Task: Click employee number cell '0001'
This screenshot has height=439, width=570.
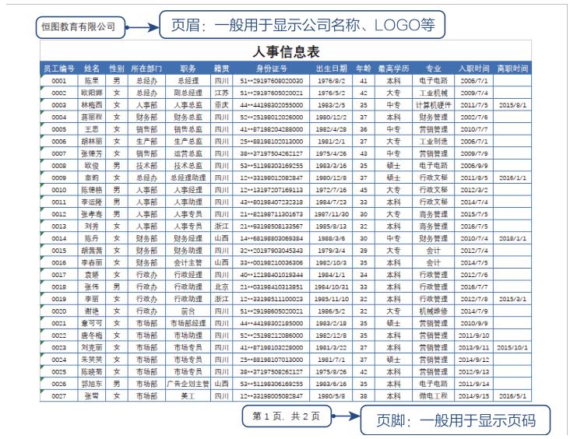Action: 59,81
